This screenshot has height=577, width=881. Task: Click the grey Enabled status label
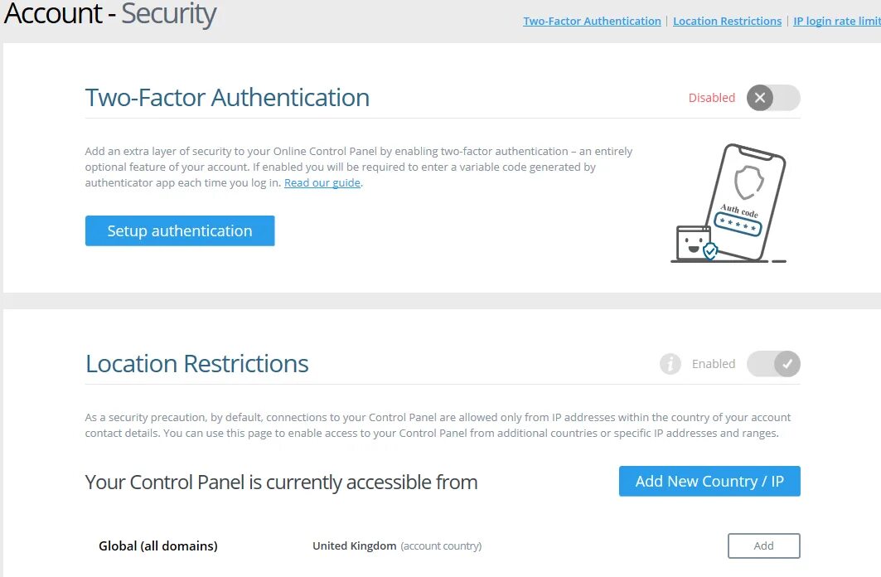click(713, 364)
